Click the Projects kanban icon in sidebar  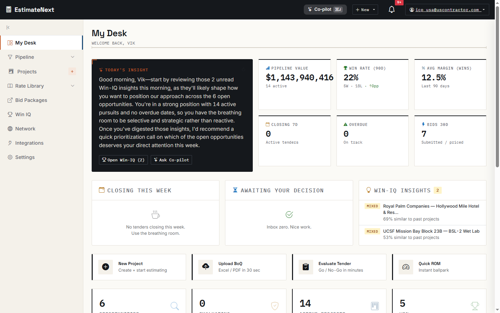[x=11, y=71]
